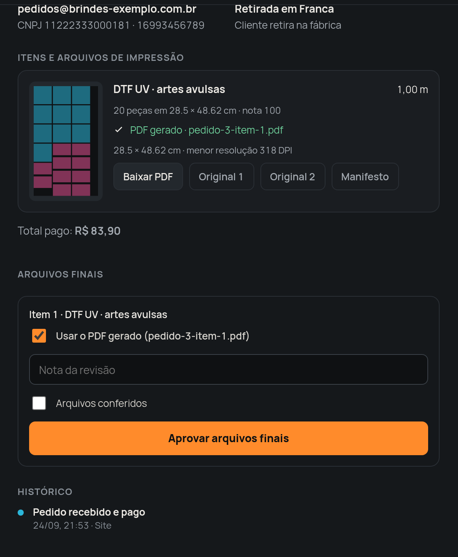View the Manifesto file

(365, 176)
